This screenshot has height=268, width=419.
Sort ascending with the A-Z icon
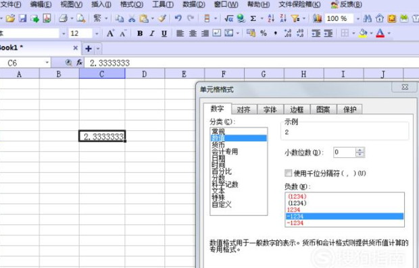click(271, 18)
